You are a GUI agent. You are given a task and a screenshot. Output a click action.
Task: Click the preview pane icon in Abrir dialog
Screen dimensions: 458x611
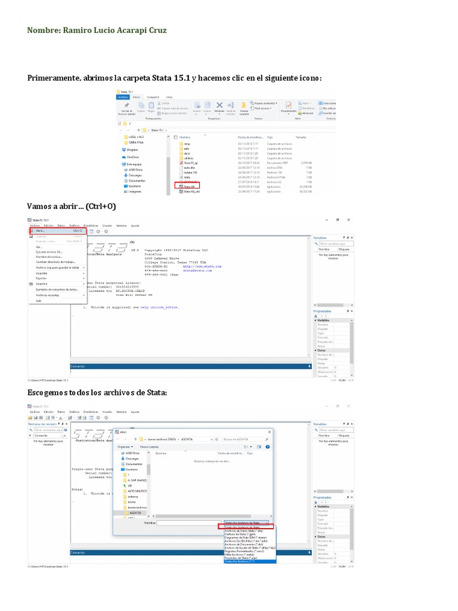tap(259, 447)
